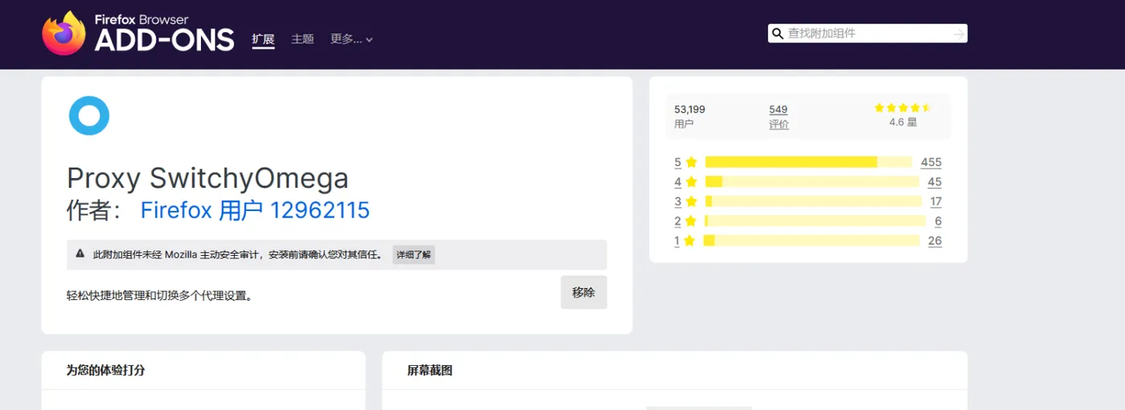Open the 549 reviews link
The width and height of the screenshot is (1125, 410).
tap(778, 109)
